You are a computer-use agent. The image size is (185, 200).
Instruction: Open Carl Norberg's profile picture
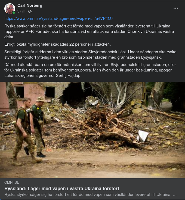tap(10, 8)
